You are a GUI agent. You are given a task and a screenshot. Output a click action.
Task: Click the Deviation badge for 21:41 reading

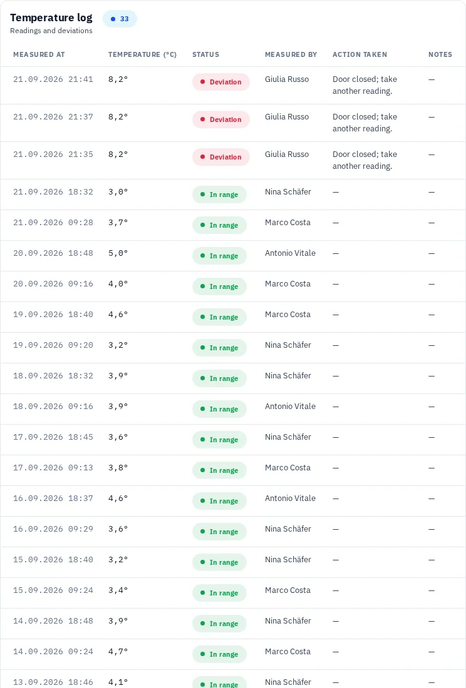[221, 82]
